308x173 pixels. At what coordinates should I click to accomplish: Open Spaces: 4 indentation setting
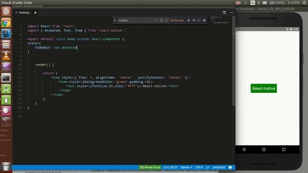(187, 167)
